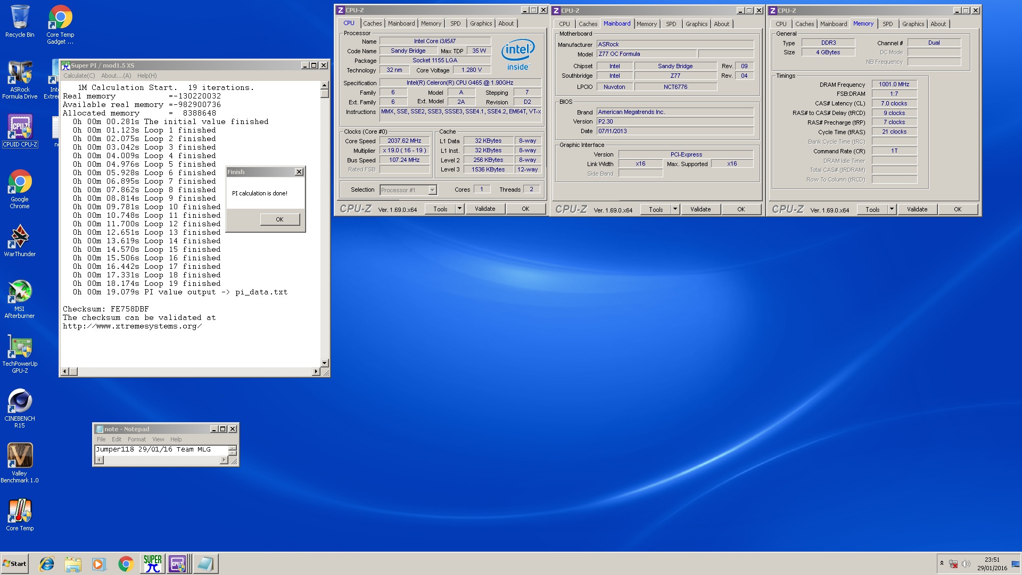Click the Intel inside logo in CPU-Z
1022x575 pixels.
(518, 54)
